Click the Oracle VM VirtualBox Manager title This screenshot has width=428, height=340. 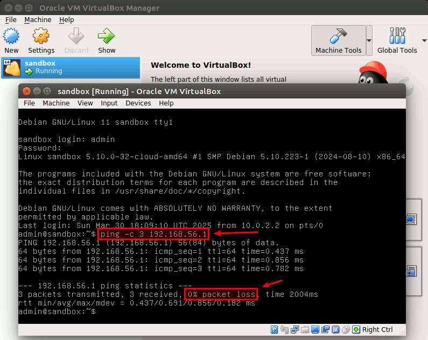click(x=100, y=8)
